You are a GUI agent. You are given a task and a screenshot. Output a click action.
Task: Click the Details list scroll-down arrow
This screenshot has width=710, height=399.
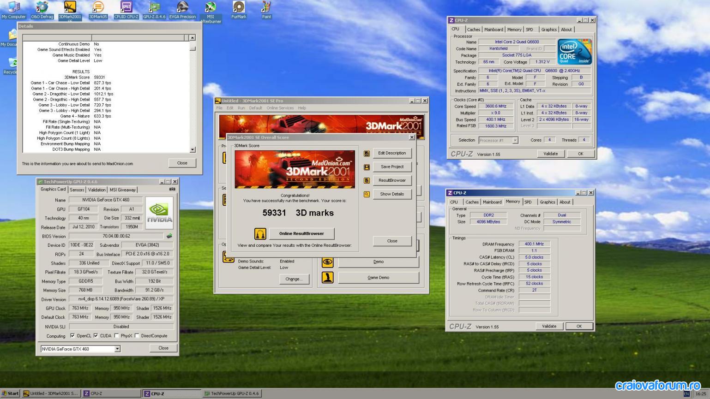click(x=193, y=149)
